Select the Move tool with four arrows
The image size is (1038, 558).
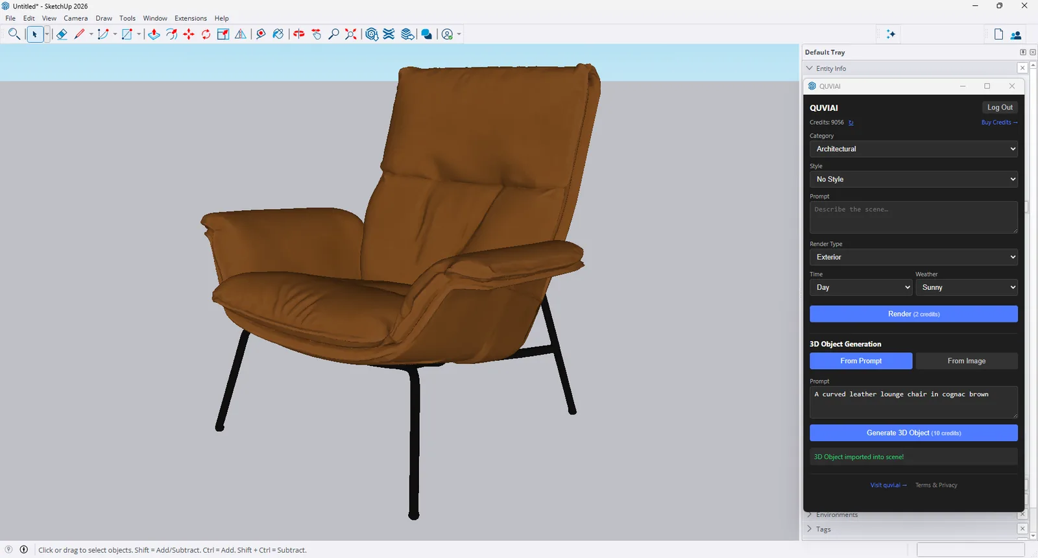[189, 34]
